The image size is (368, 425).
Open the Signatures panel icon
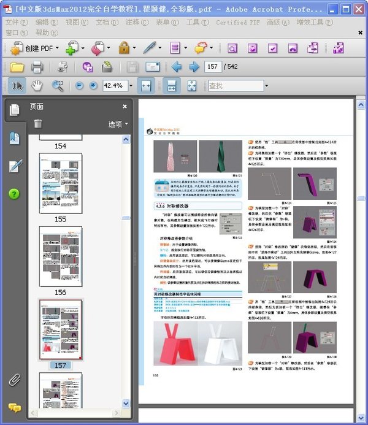click(15, 166)
